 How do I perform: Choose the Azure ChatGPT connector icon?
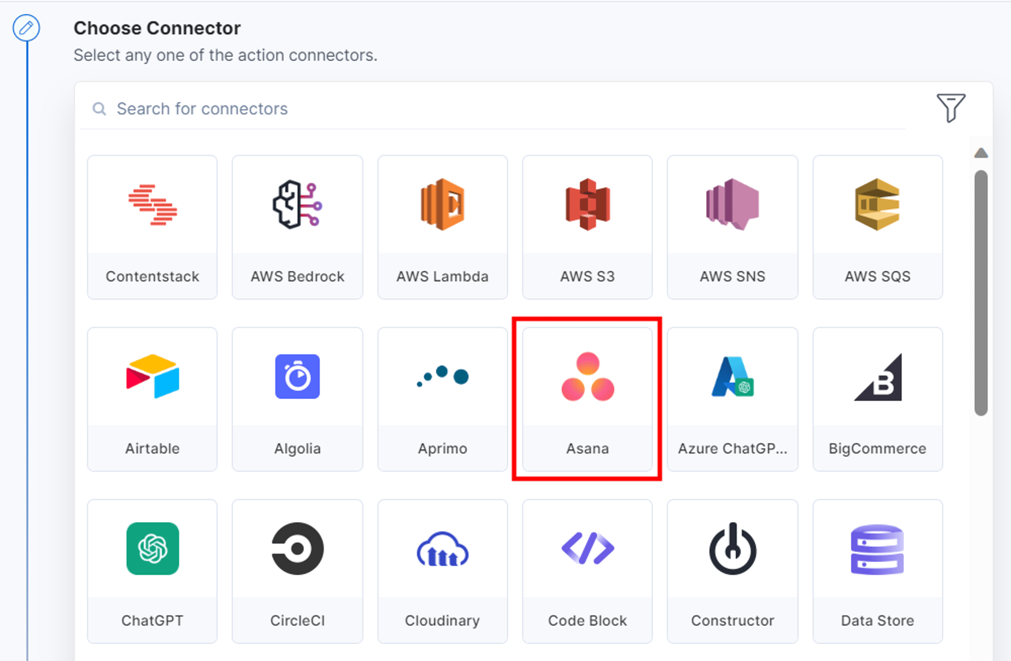click(x=732, y=376)
